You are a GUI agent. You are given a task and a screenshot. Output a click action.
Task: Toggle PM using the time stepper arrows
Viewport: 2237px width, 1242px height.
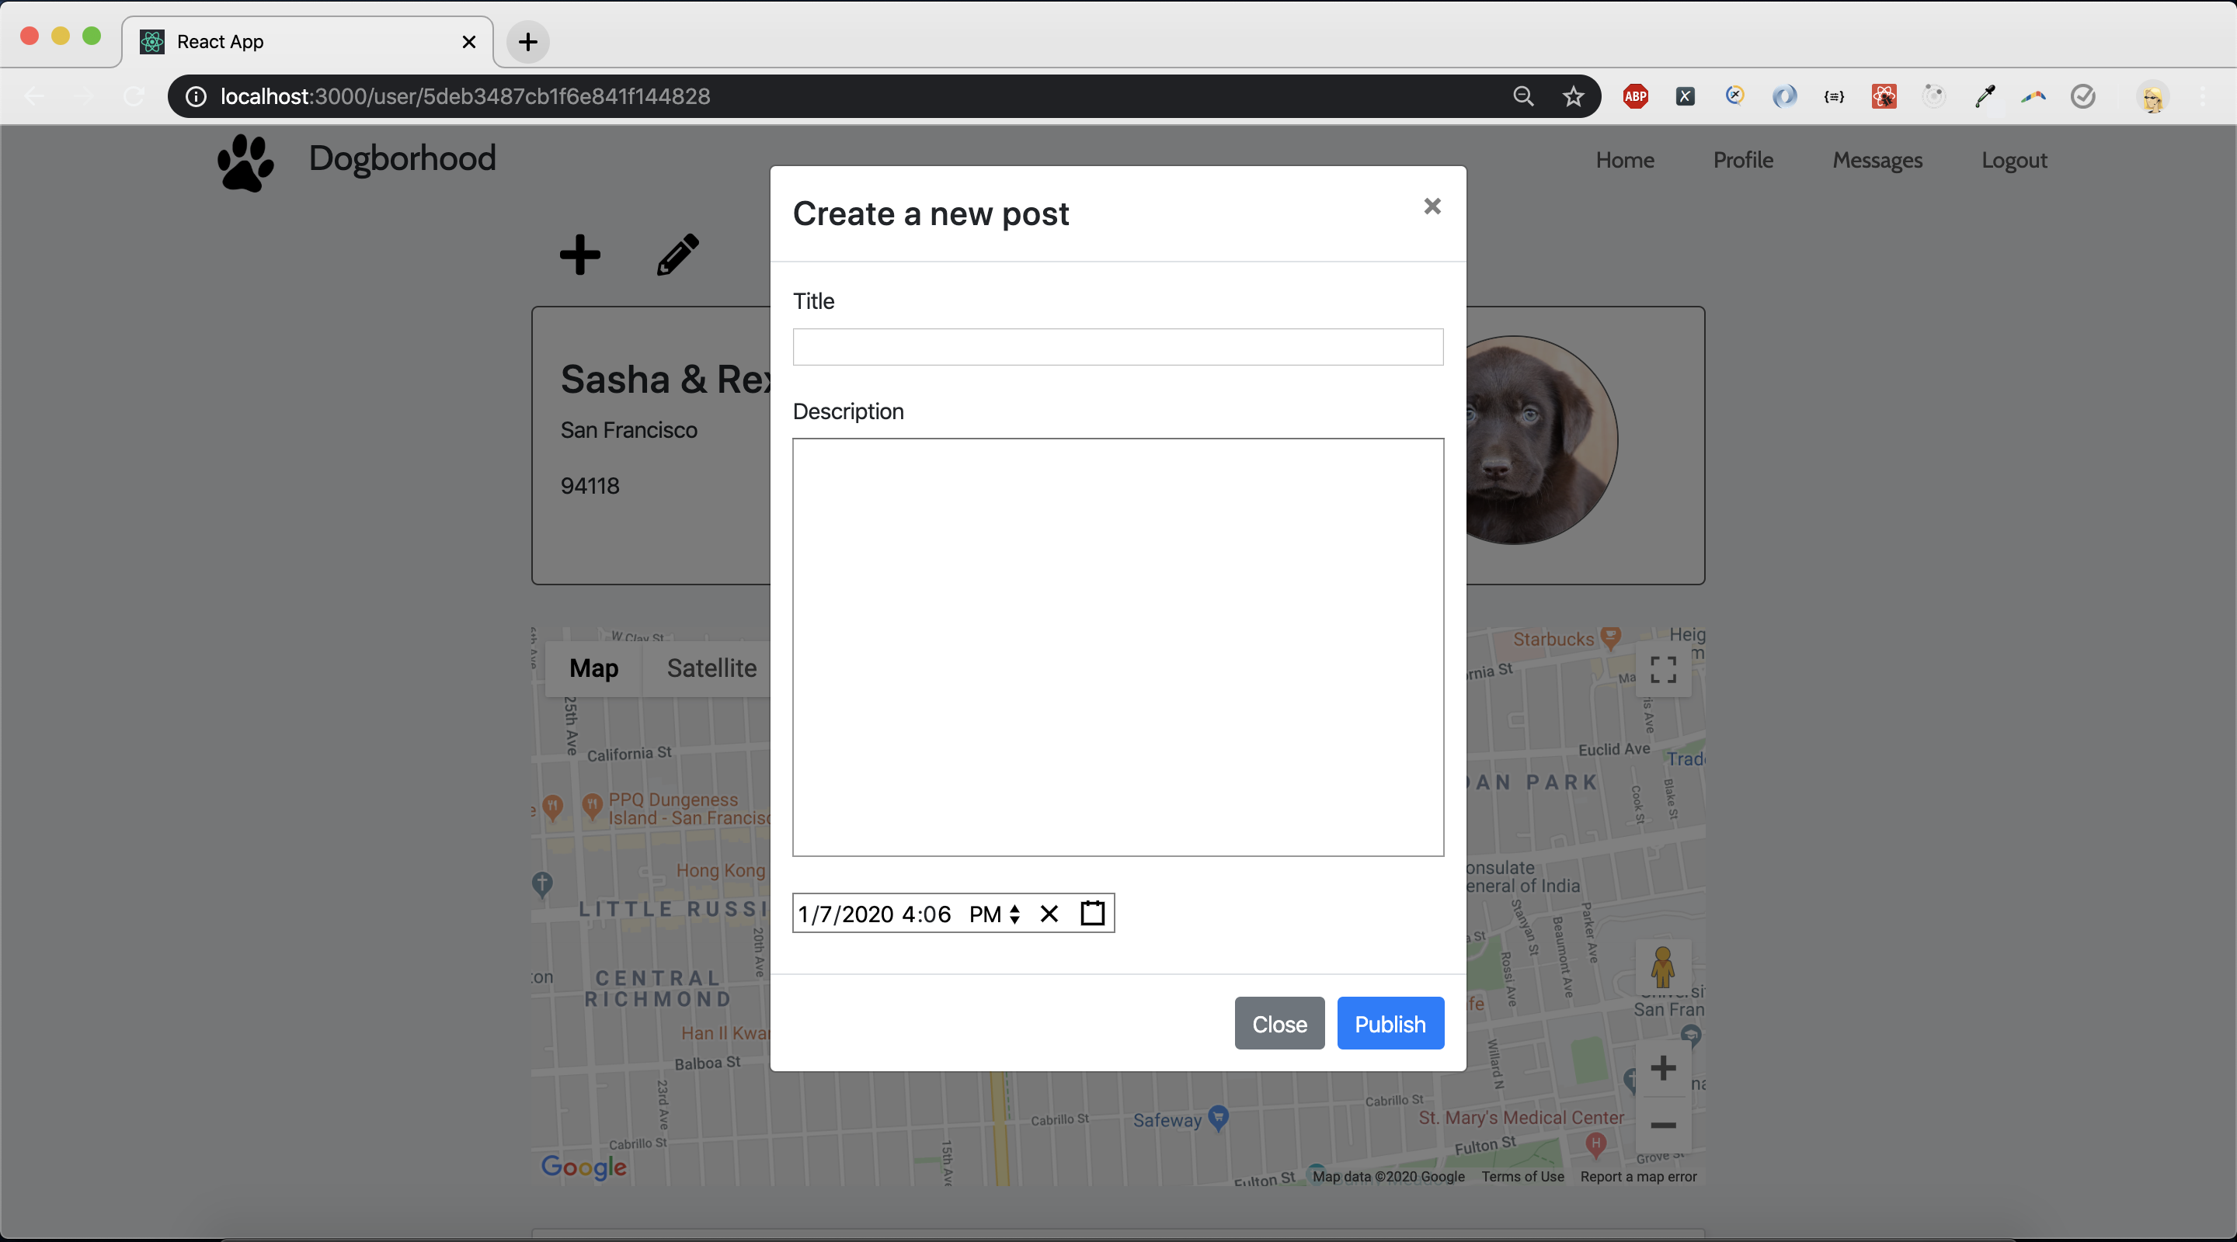coord(1014,914)
